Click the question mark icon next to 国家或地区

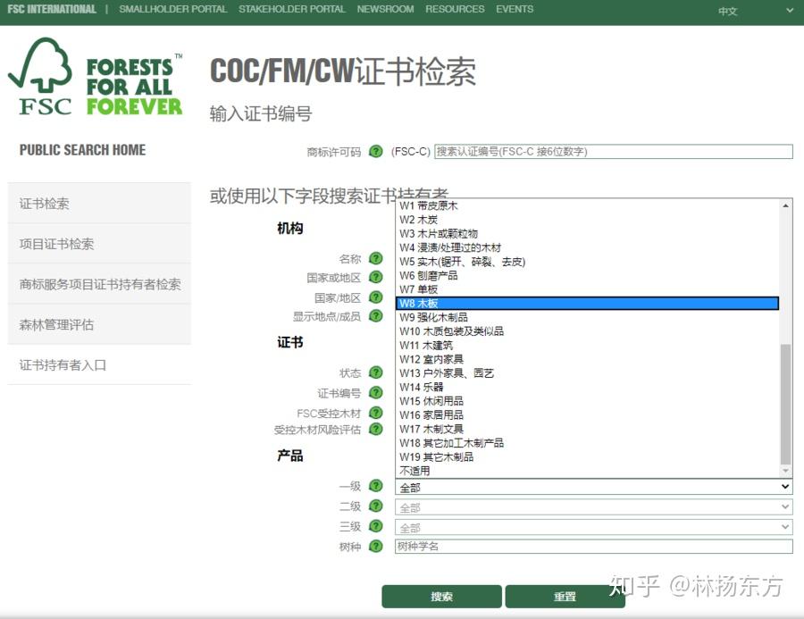coord(376,279)
